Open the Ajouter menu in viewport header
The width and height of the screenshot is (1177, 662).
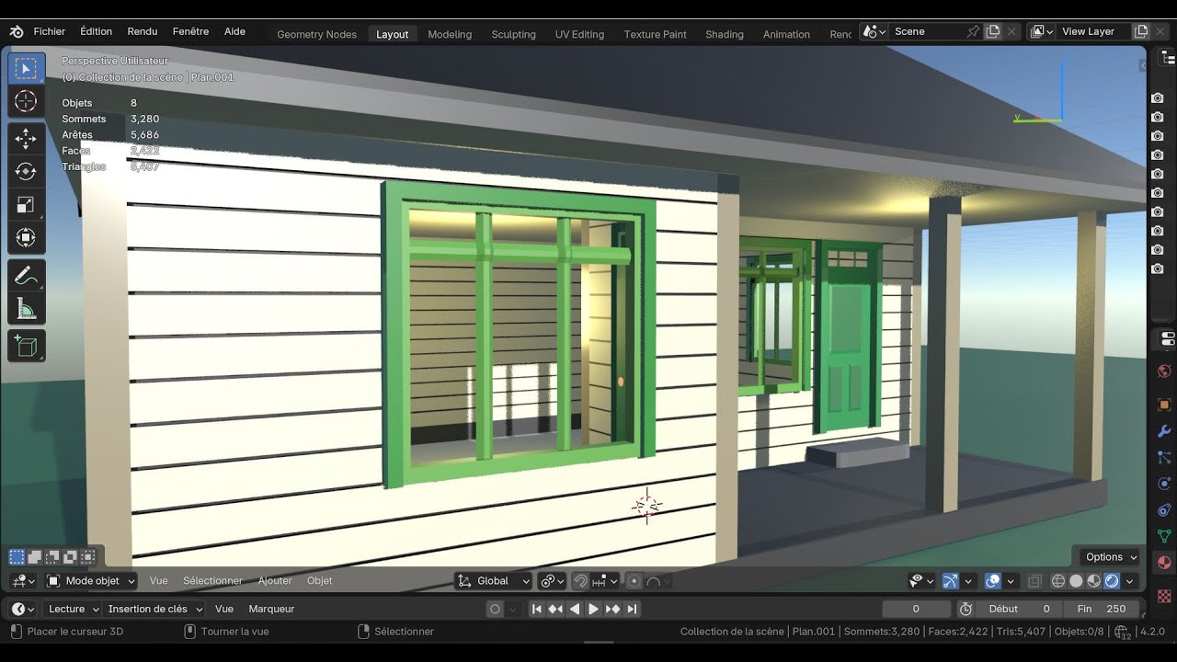275,581
